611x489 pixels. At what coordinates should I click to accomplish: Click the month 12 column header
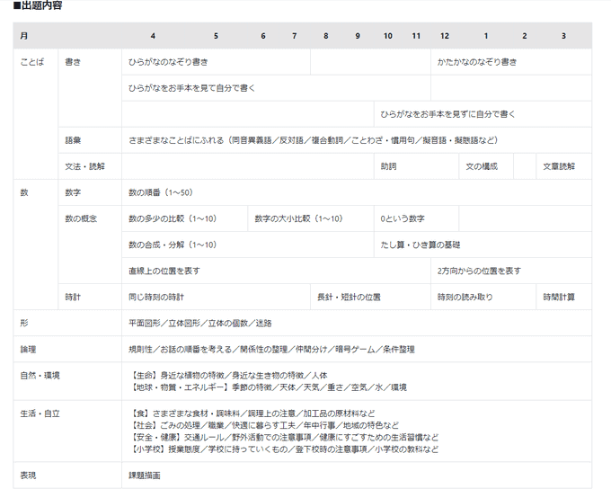tap(444, 36)
